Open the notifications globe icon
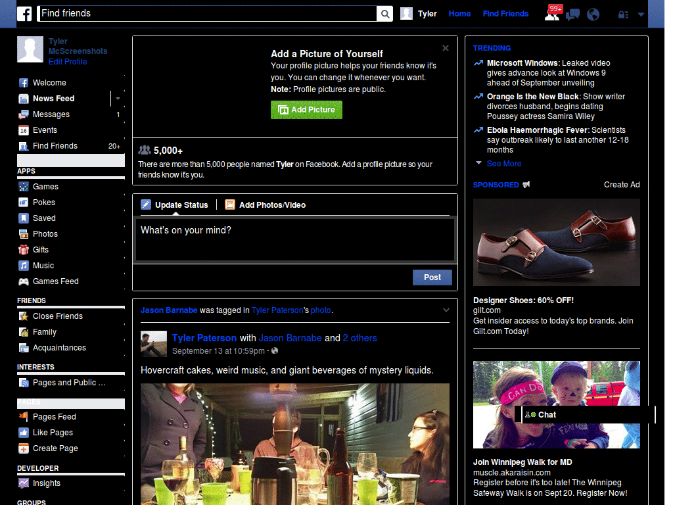673x505 pixels. click(593, 14)
